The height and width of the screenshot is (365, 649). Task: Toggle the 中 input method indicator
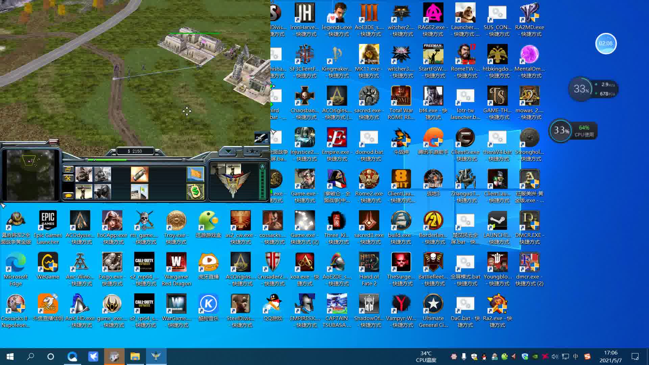tap(576, 356)
